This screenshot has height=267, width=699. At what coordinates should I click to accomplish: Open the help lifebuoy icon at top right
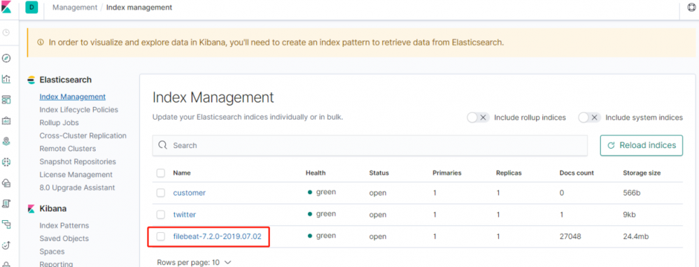(x=692, y=7)
